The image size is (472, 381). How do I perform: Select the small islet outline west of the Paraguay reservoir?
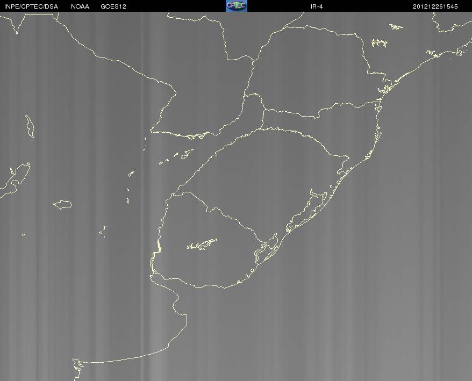pyautogui.click(x=145, y=144)
